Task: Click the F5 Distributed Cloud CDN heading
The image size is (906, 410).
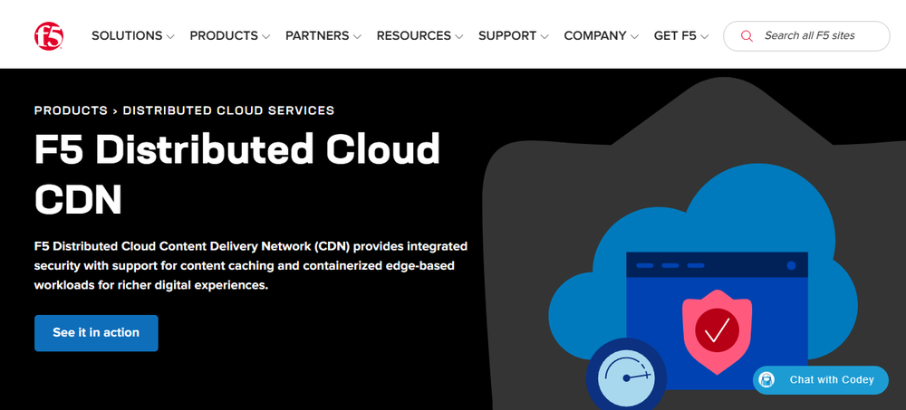Action: (236, 174)
